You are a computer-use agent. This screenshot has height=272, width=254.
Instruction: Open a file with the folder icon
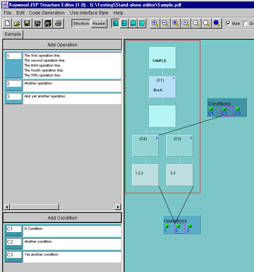pyautogui.click(x=17, y=23)
